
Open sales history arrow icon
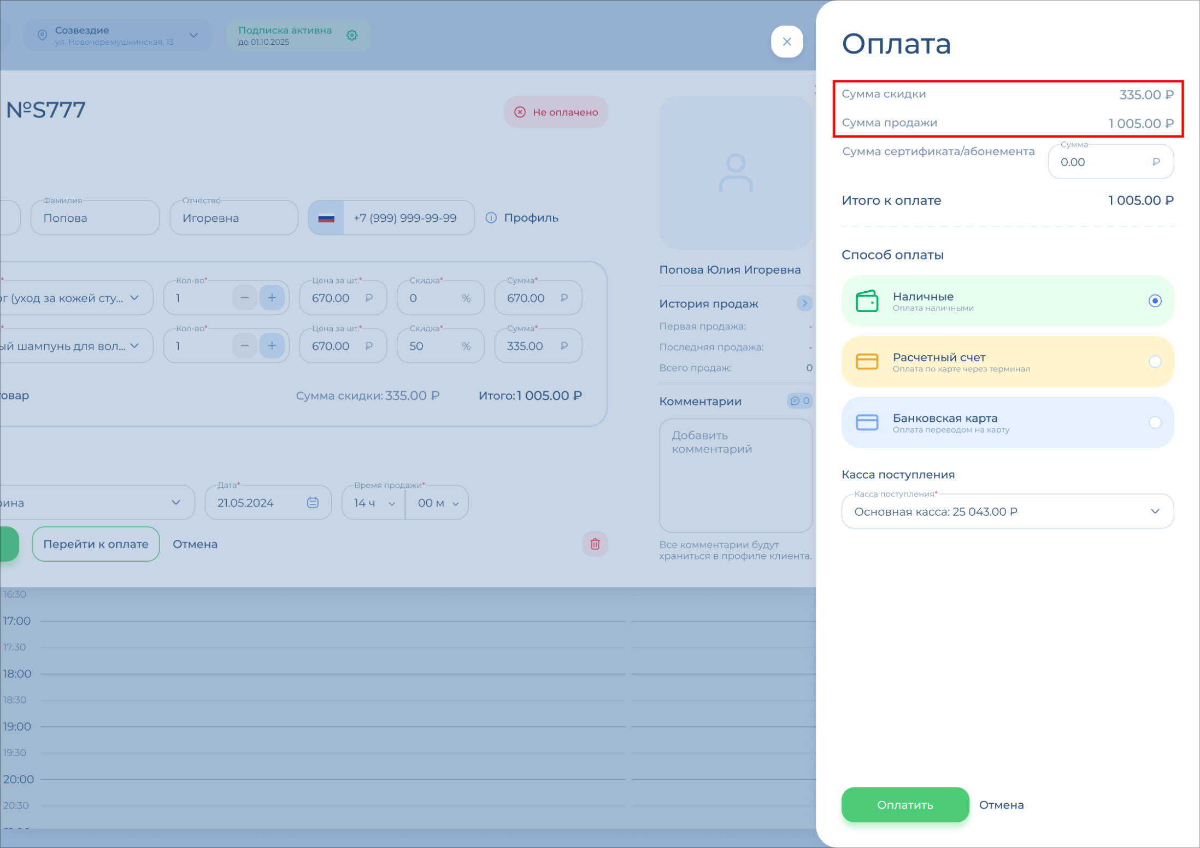pyautogui.click(x=804, y=303)
